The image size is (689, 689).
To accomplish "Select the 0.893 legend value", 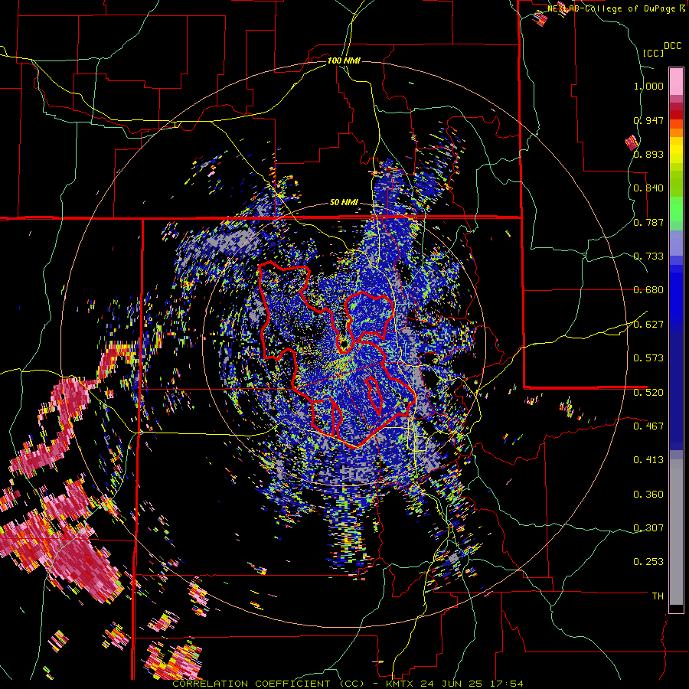I will (x=648, y=154).
